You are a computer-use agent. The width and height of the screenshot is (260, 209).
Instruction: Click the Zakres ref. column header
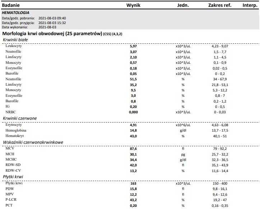(220, 5)
